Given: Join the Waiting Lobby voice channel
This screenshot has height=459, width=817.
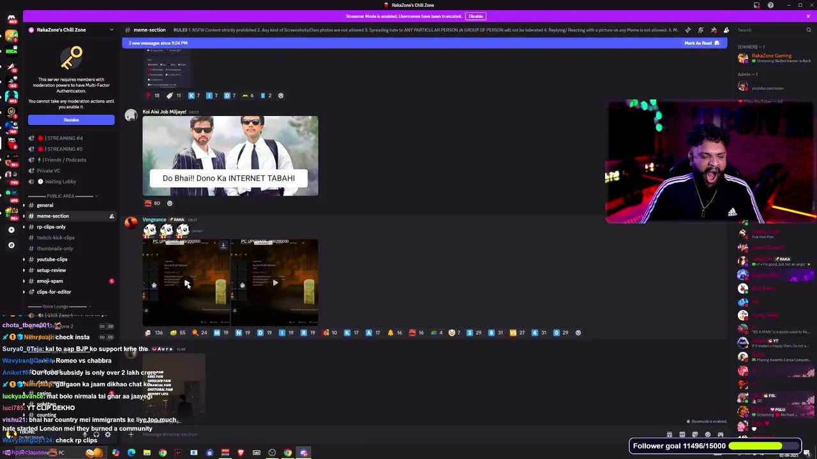Looking at the screenshot, I should (71, 182).
